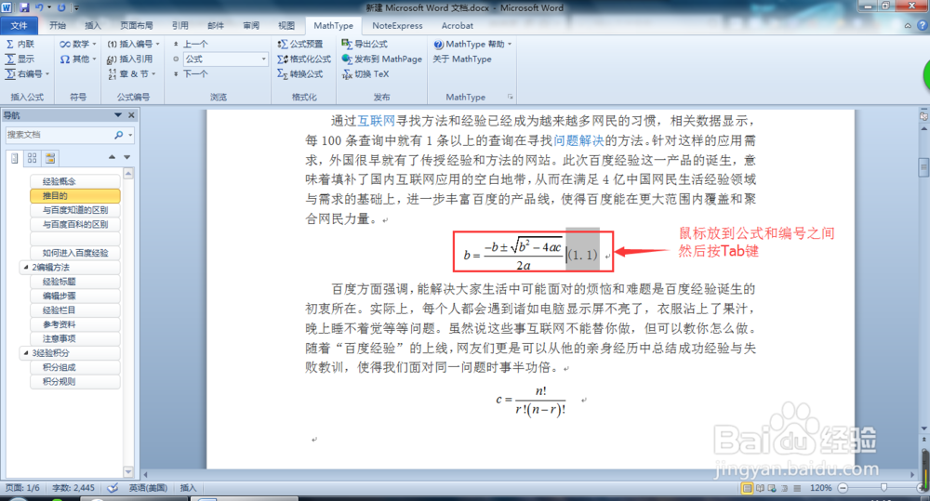Follow the 问题解决 hyperlink
This screenshot has height=501, width=930.
coord(578,140)
